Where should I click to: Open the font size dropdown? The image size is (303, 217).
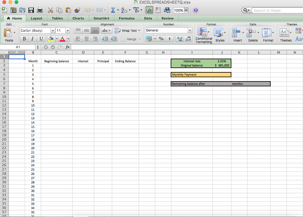[68, 31]
